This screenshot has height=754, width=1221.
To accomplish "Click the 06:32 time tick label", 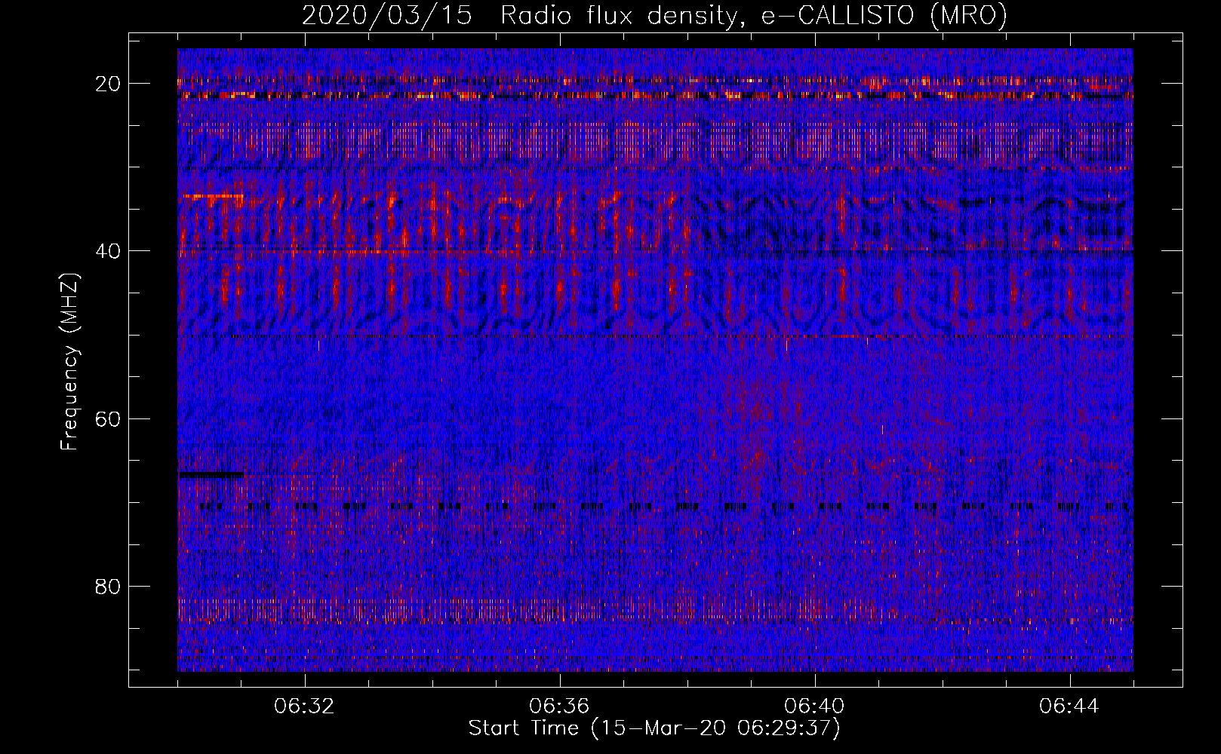I will [304, 706].
